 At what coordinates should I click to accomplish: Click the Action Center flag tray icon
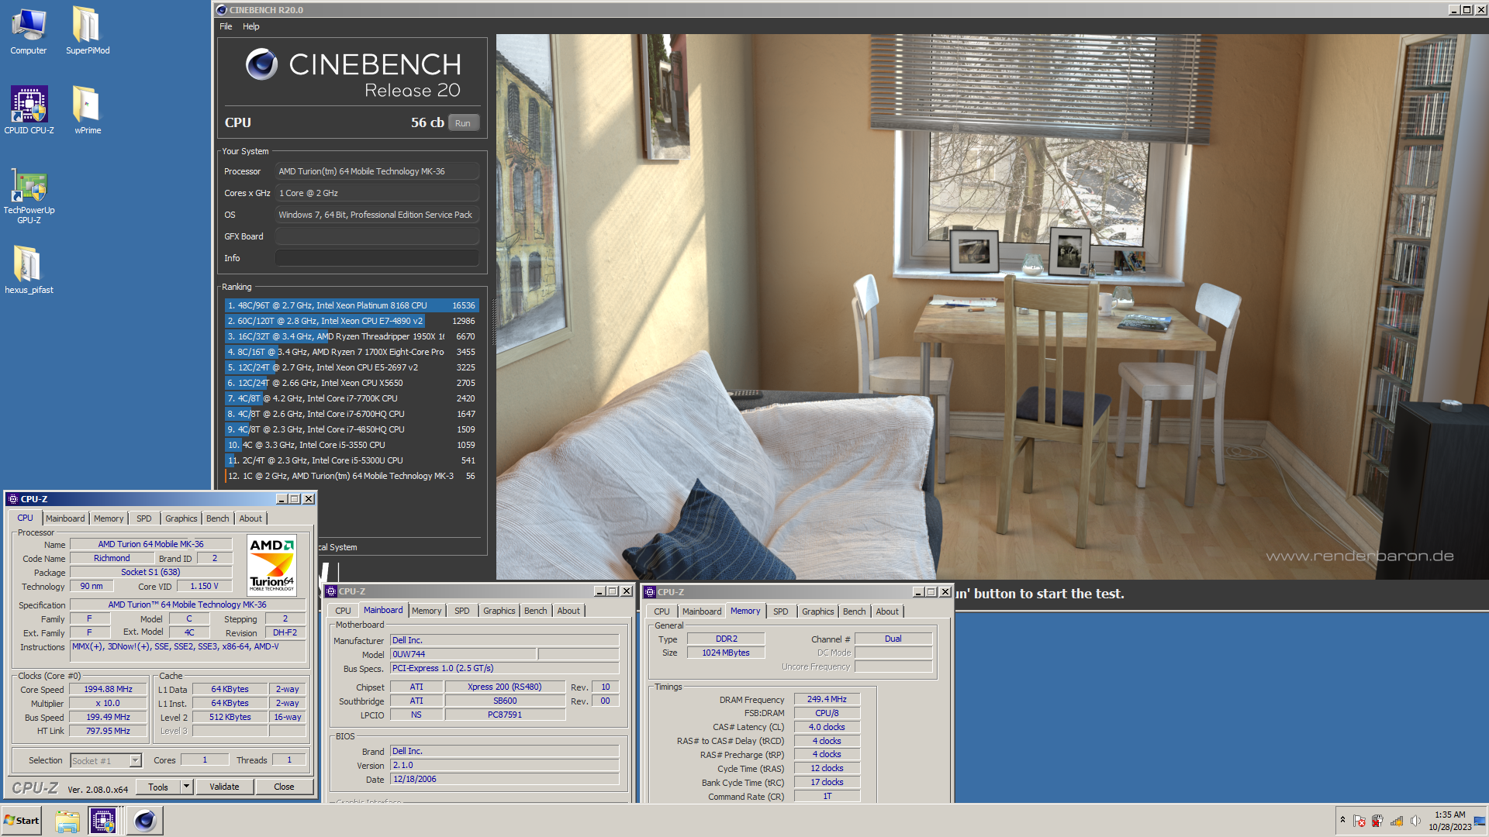point(1359,821)
